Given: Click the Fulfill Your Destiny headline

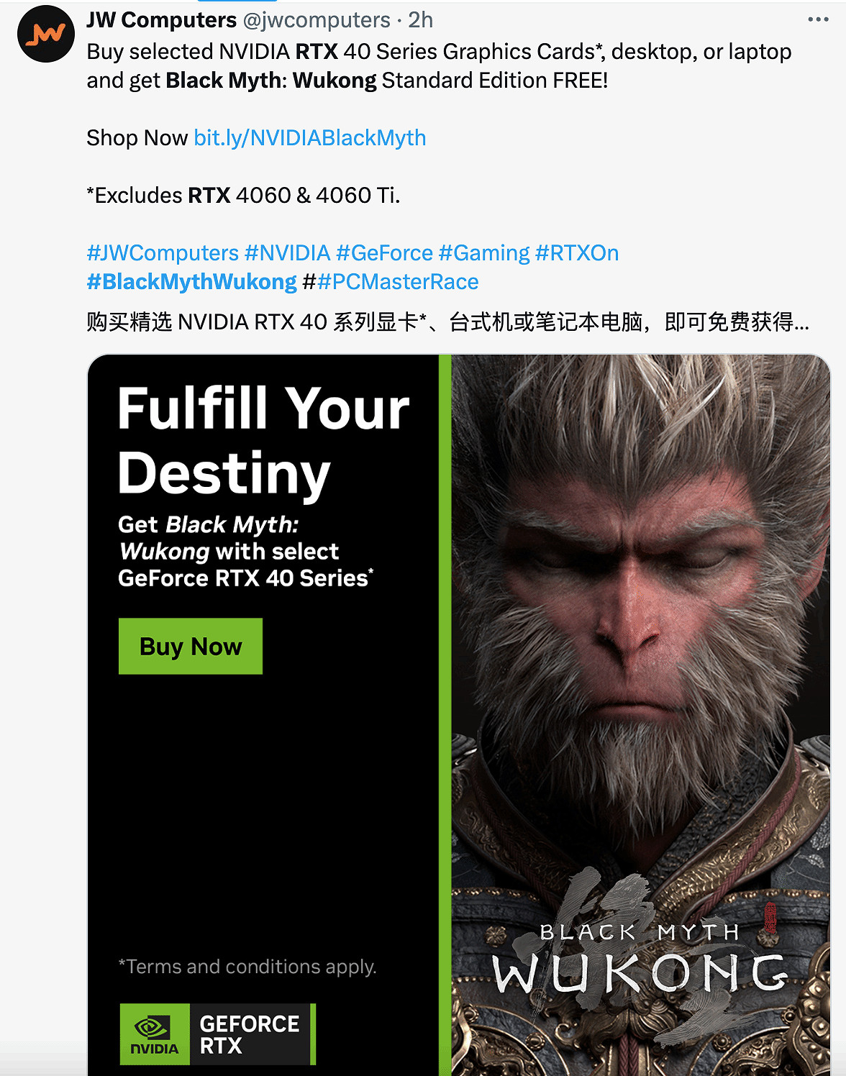Looking at the screenshot, I should click(263, 440).
